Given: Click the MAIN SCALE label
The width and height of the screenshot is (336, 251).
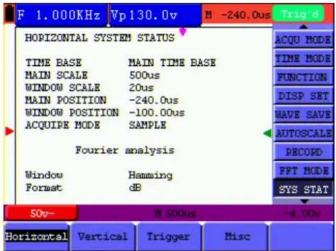Looking at the screenshot, I should (56, 75).
